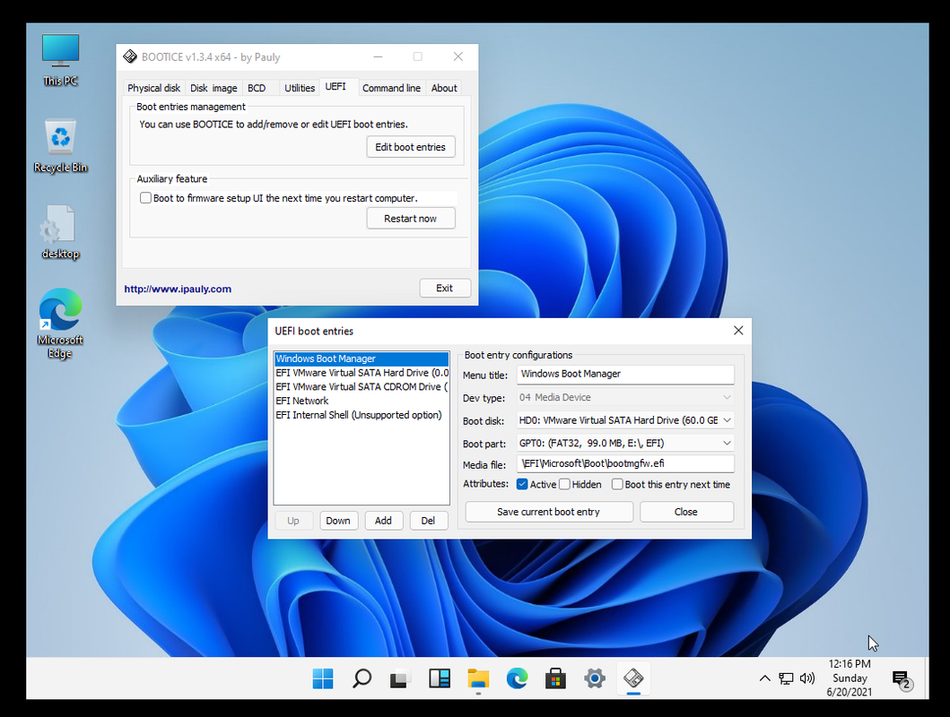Image resolution: width=950 pixels, height=717 pixels.
Task: Open This PC desktop icon
Action: pyautogui.click(x=60, y=60)
